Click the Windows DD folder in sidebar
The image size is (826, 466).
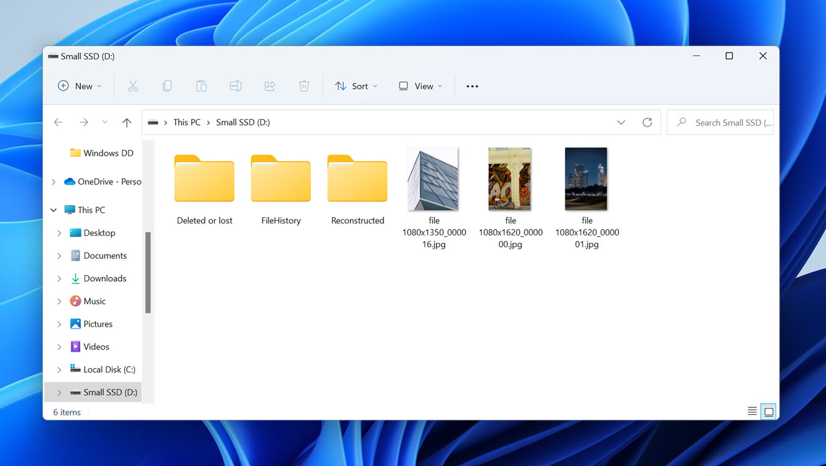[102, 153]
